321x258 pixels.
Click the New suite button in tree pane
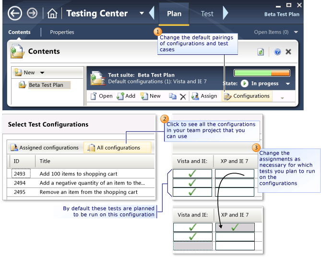click(24, 72)
